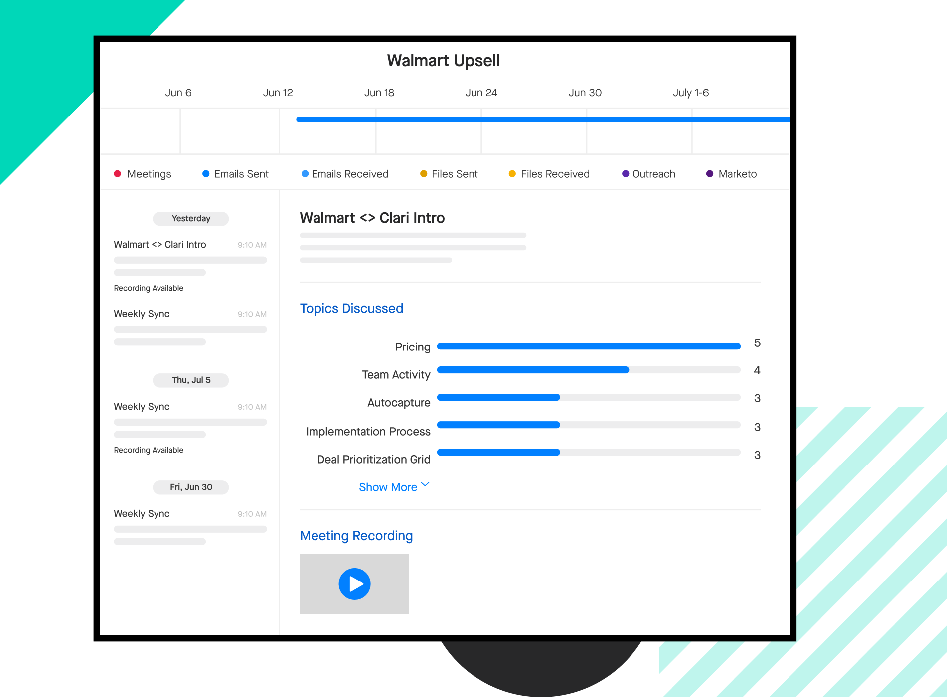
Task: Toggle the Emails Sent filter label
Action: point(241,174)
